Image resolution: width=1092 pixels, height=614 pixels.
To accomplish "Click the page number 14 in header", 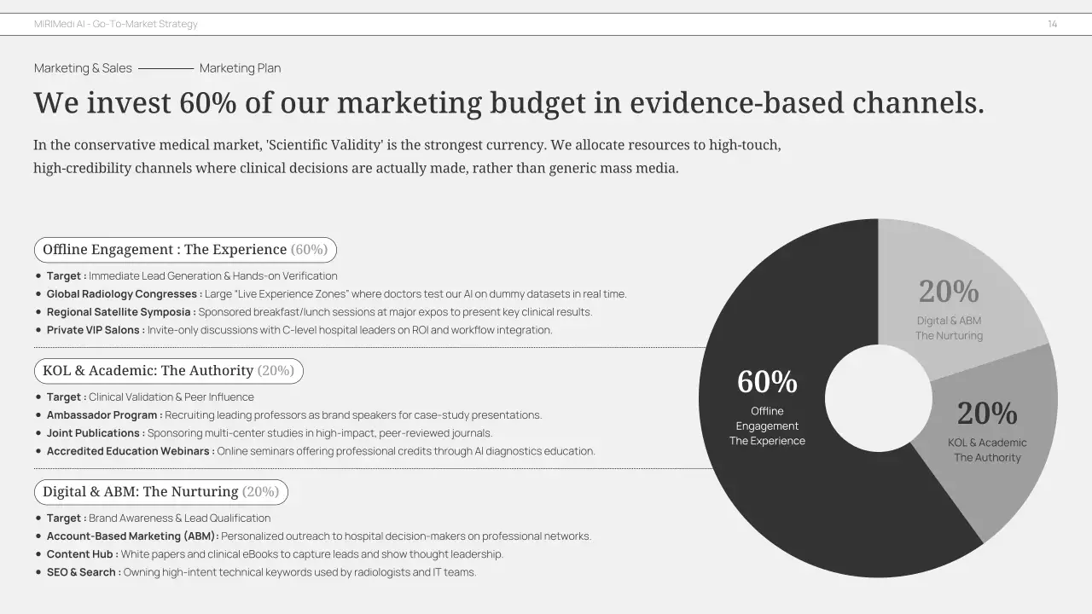I will click(x=1052, y=24).
